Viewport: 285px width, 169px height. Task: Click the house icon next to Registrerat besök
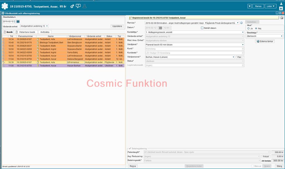click(x=282, y=18)
